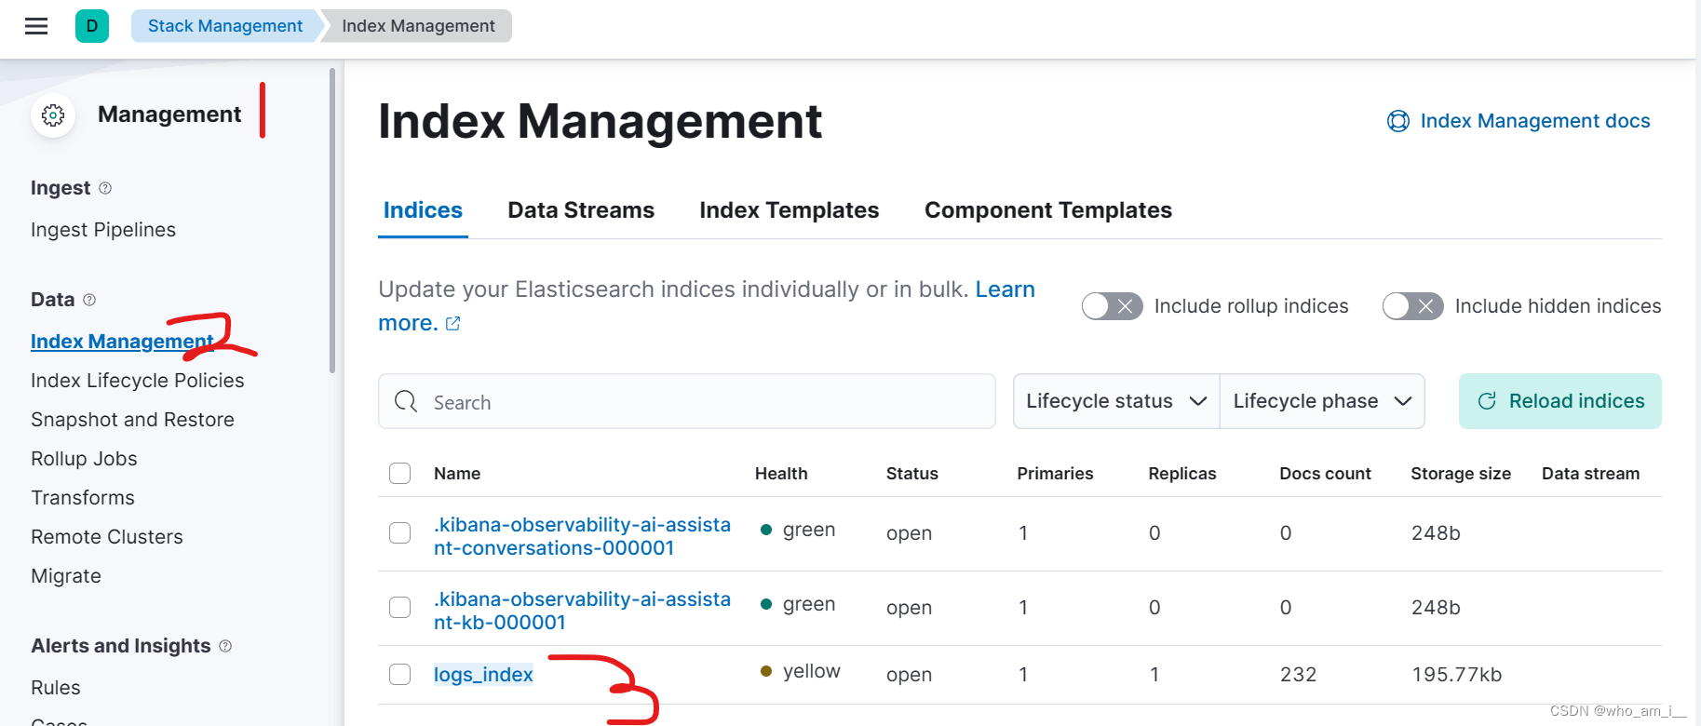Check the logs_index row checkbox
This screenshot has height=726, width=1701.
click(400, 675)
